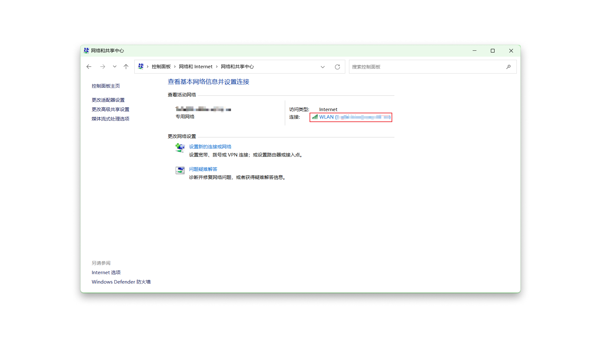Click the set up new connection icon
The width and height of the screenshot is (601, 338).
(x=180, y=147)
